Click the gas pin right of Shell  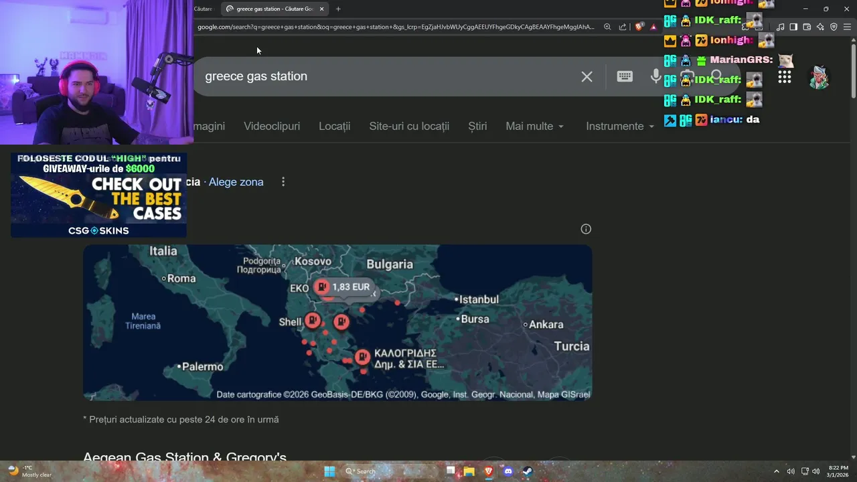[x=341, y=322]
